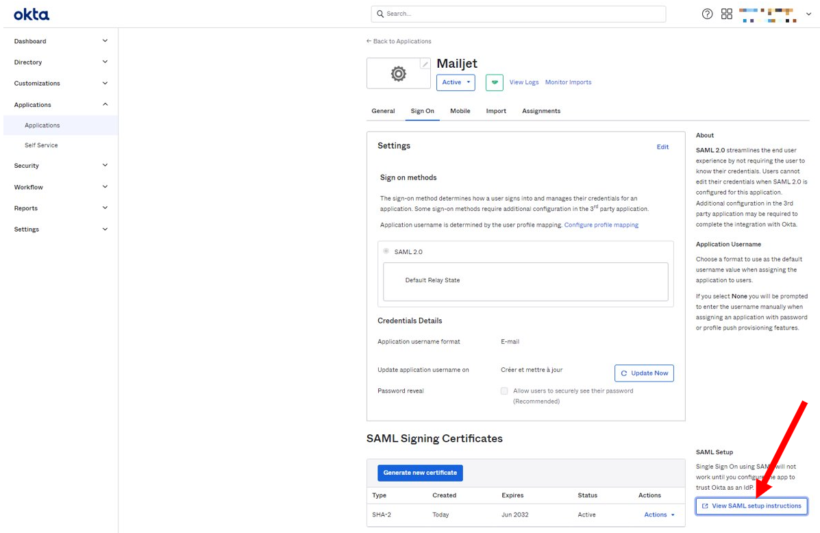Collapse the Applications section chevron
The width and height of the screenshot is (820, 533).
(x=105, y=104)
